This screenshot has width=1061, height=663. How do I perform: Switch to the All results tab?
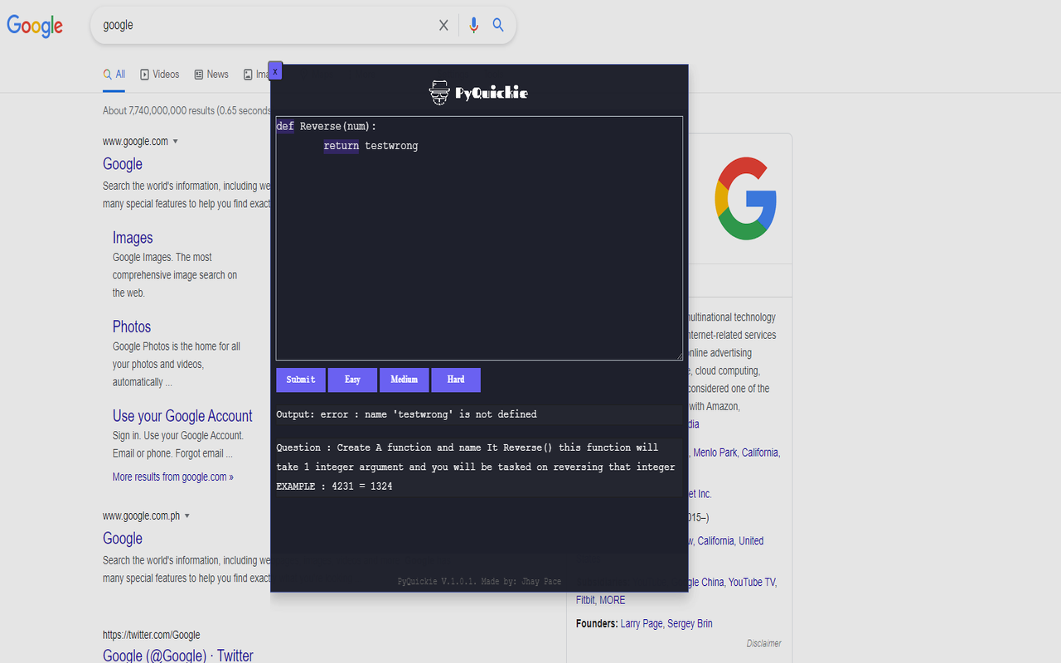click(x=114, y=74)
